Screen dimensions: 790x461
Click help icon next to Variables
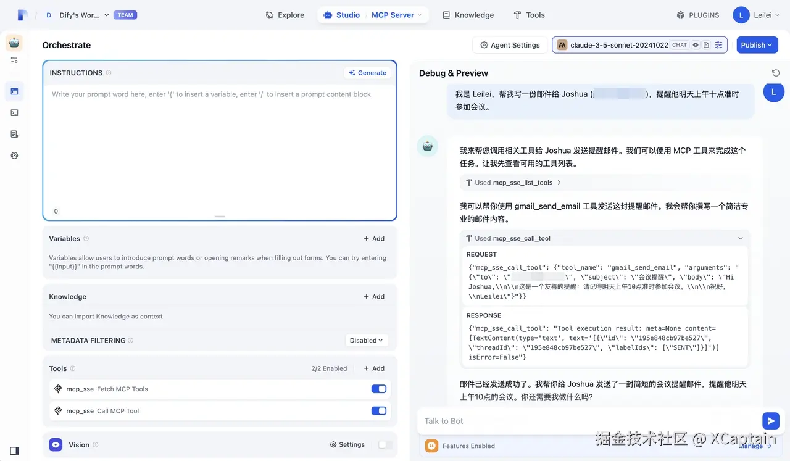point(86,239)
